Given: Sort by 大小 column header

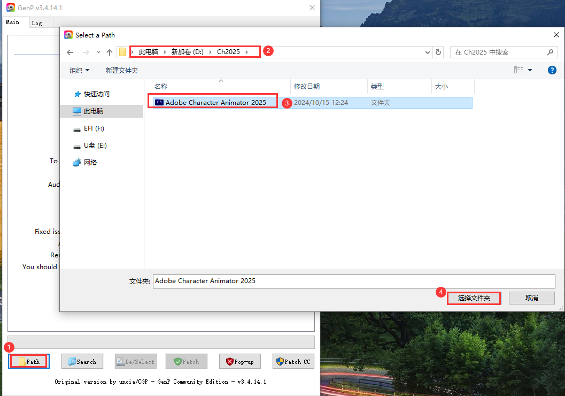Looking at the screenshot, I should point(453,87).
